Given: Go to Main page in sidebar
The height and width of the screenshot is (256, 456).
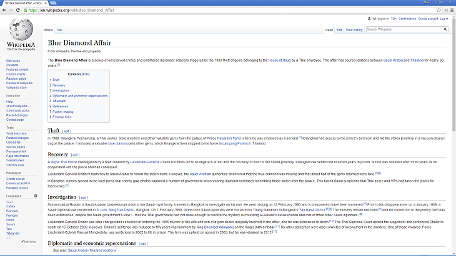Looking at the screenshot, I should click(13, 60).
